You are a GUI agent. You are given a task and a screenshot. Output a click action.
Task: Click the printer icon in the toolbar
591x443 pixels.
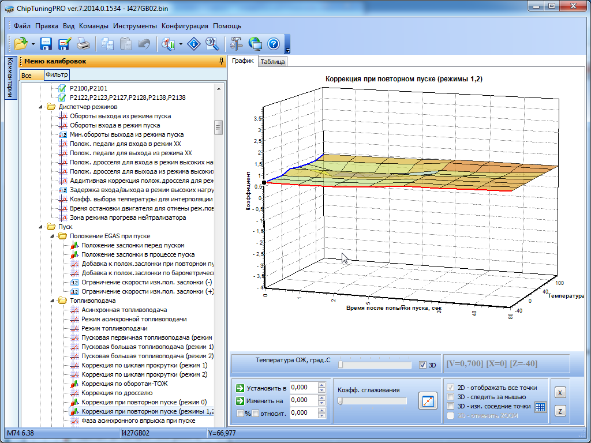point(83,43)
